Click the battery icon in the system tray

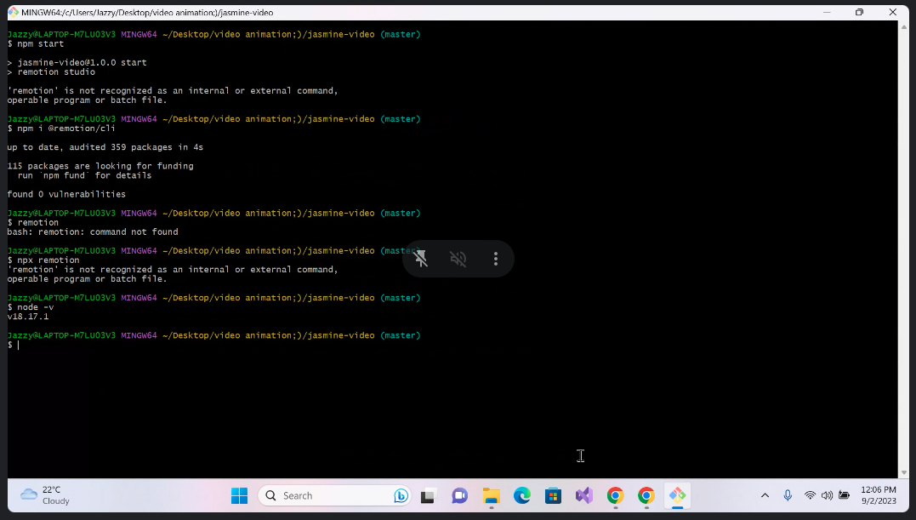(844, 495)
